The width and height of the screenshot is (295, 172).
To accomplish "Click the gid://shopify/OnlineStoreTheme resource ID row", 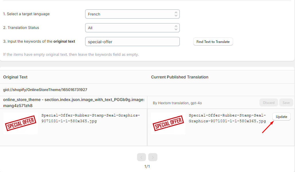I will (147, 90).
